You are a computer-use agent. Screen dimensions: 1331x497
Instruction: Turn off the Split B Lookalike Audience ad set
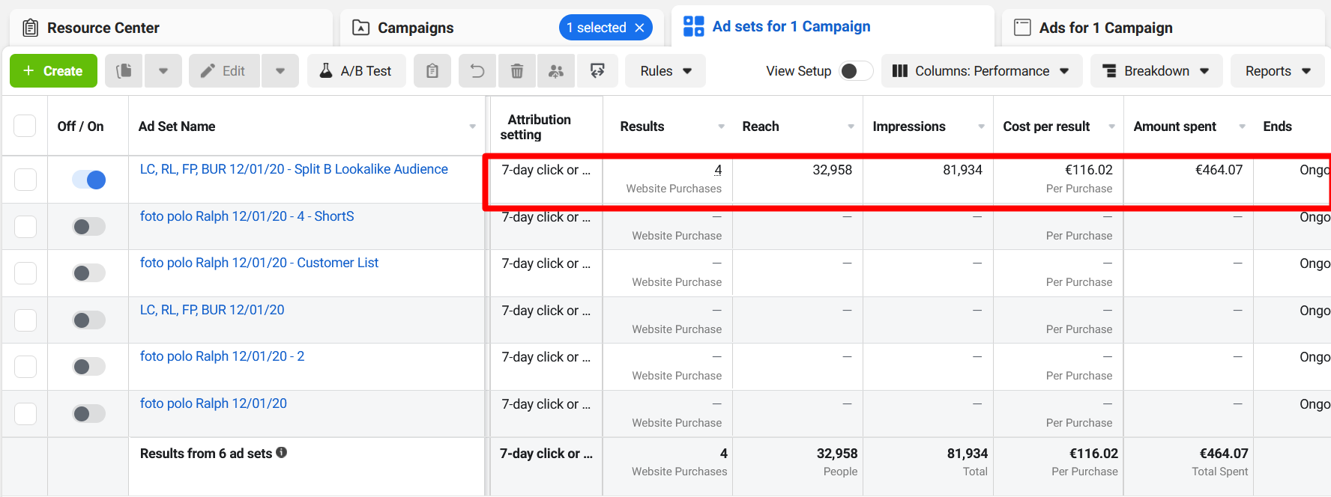[x=88, y=180]
